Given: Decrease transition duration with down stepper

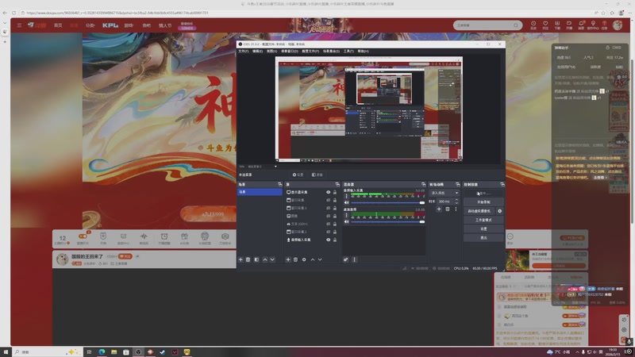Looking at the screenshot, I should pos(456,203).
